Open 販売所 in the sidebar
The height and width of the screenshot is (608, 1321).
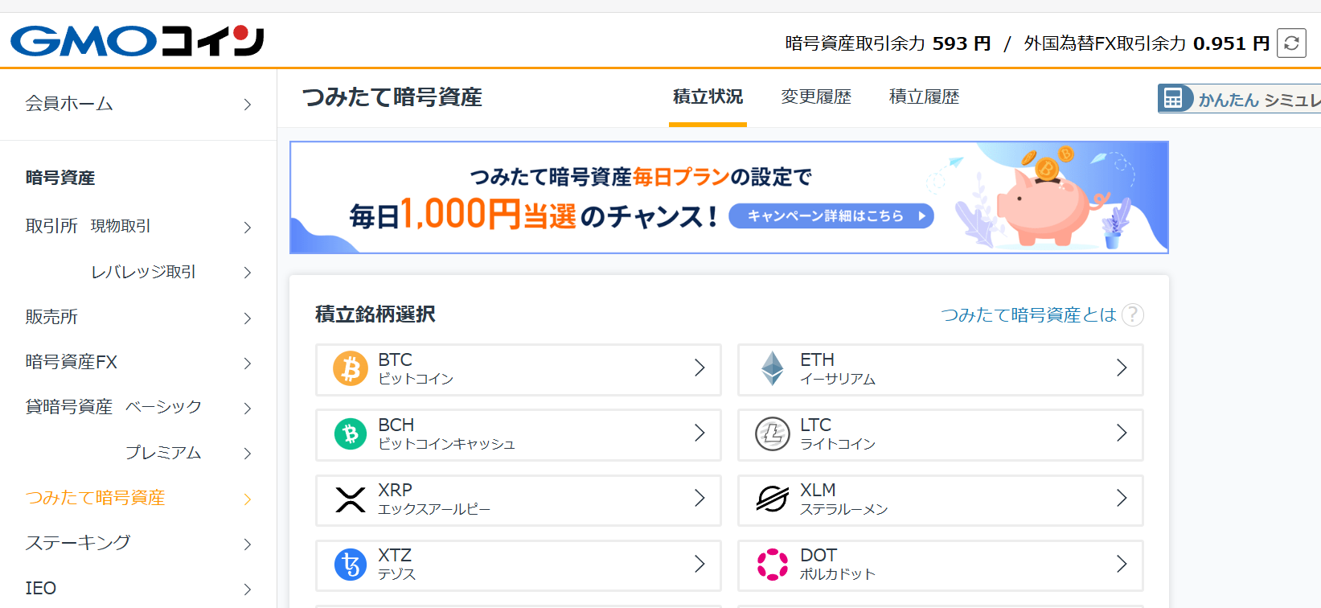click(x=51, y=317)
